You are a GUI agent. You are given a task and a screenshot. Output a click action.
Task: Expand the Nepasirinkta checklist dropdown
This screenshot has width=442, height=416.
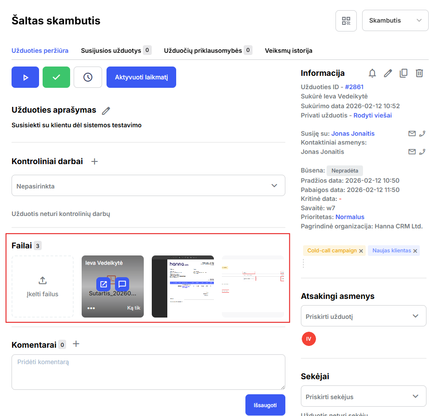[148, 186]
